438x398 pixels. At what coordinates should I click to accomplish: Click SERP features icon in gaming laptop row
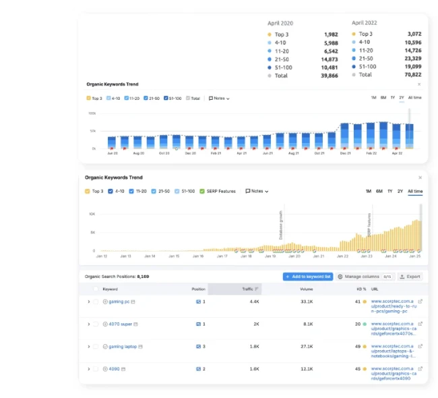pos(141,347)
